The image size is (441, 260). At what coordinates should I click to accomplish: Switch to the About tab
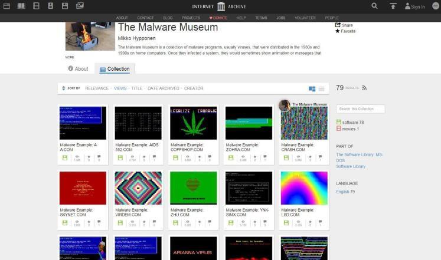(78, 69)
